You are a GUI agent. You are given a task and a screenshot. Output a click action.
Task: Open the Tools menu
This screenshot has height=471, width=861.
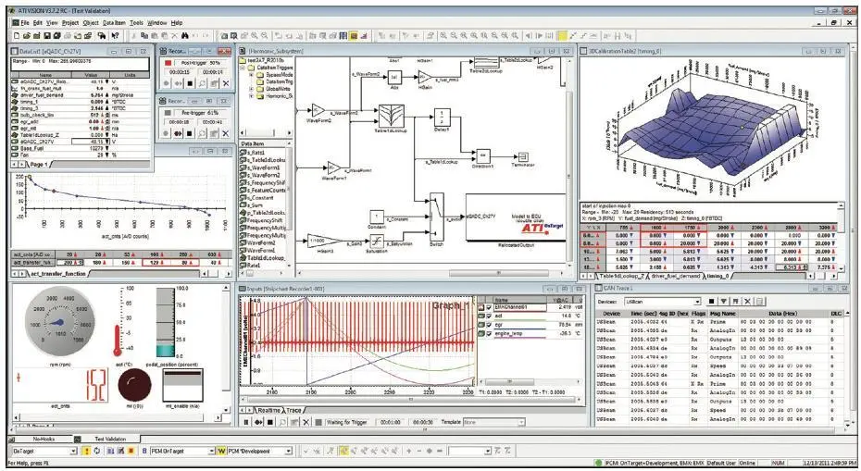pos(136,21)
